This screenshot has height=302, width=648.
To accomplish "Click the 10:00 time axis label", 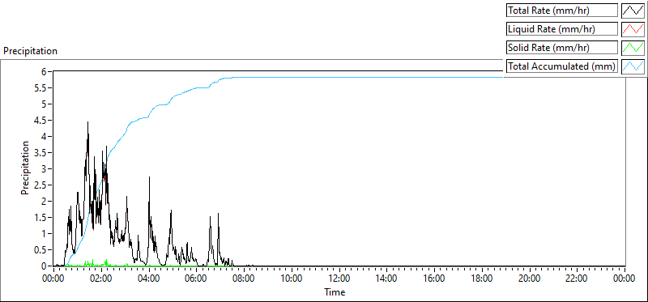I will click(x=292, y=279).
